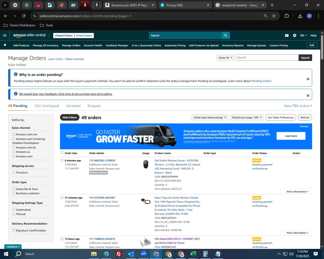The image size is (324, 259).
Task: Check the Business customer order type filter
Action: [x=14, y=193]
